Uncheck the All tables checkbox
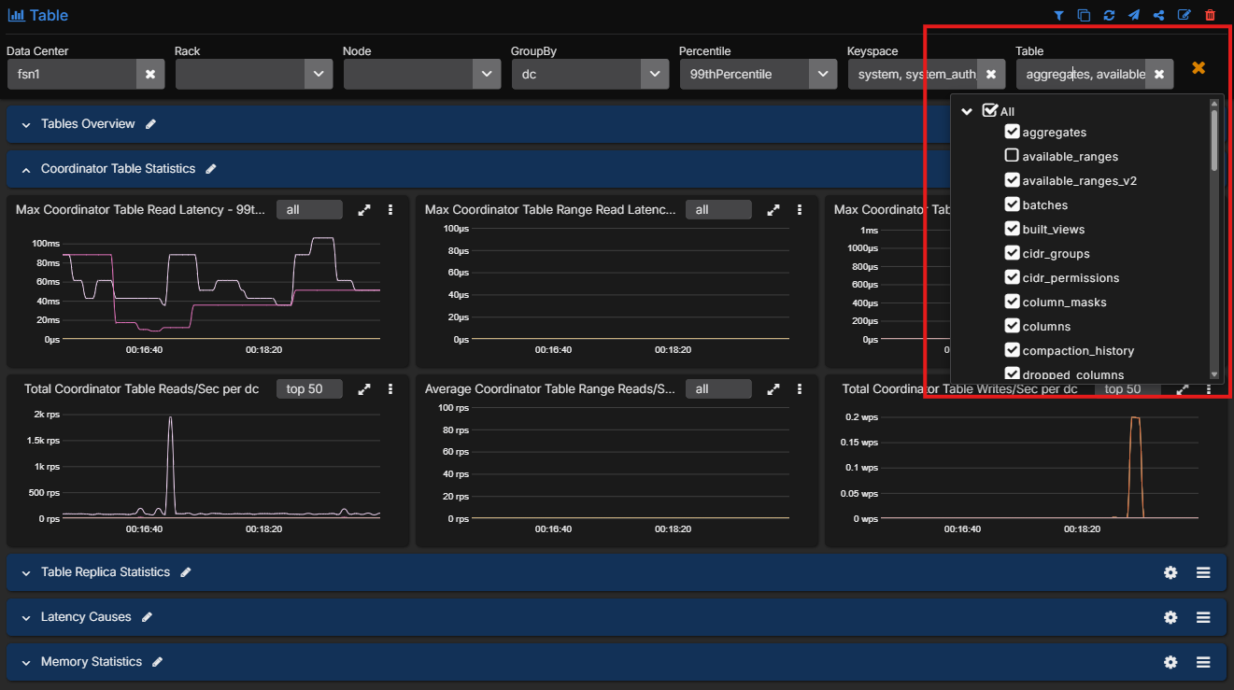1234x690 pixels. click(991, 109)
